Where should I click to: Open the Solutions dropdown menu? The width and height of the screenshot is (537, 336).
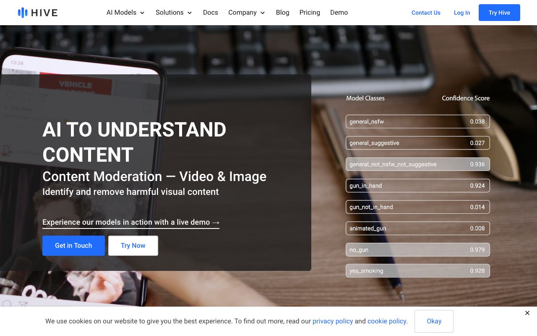pyautogui.click(x=174, y=13)
